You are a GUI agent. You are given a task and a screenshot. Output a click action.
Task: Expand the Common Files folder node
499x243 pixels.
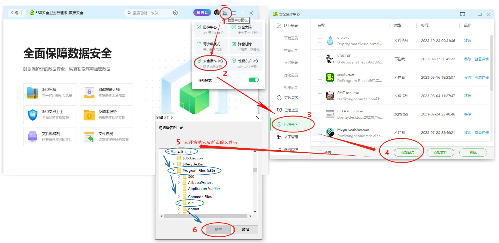[179, 196]
